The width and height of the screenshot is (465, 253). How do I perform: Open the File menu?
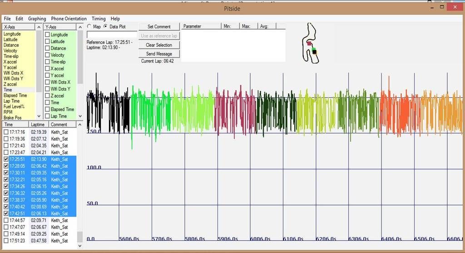click(x=7, y=19)
